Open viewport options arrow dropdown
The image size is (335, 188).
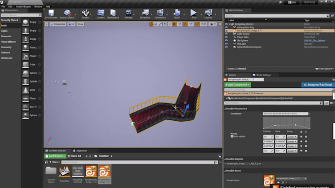click(47, 24)
